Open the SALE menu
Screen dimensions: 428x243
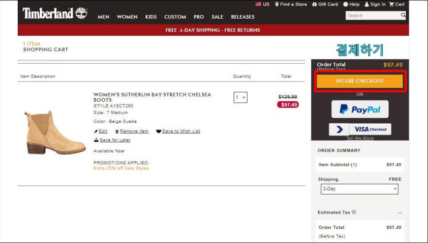(x=217, y=17)
